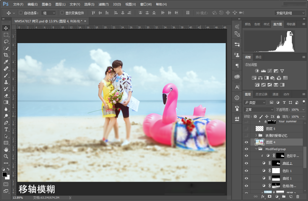308x201 pixels.
Task: Open the 滤镜(T) menu
Action: pyautogui.click(x=104, y=4)
